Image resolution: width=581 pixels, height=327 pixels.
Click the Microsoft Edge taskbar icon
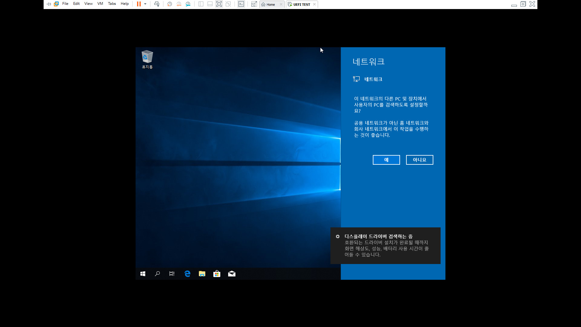pyautogui.click(x=187, y=273)
